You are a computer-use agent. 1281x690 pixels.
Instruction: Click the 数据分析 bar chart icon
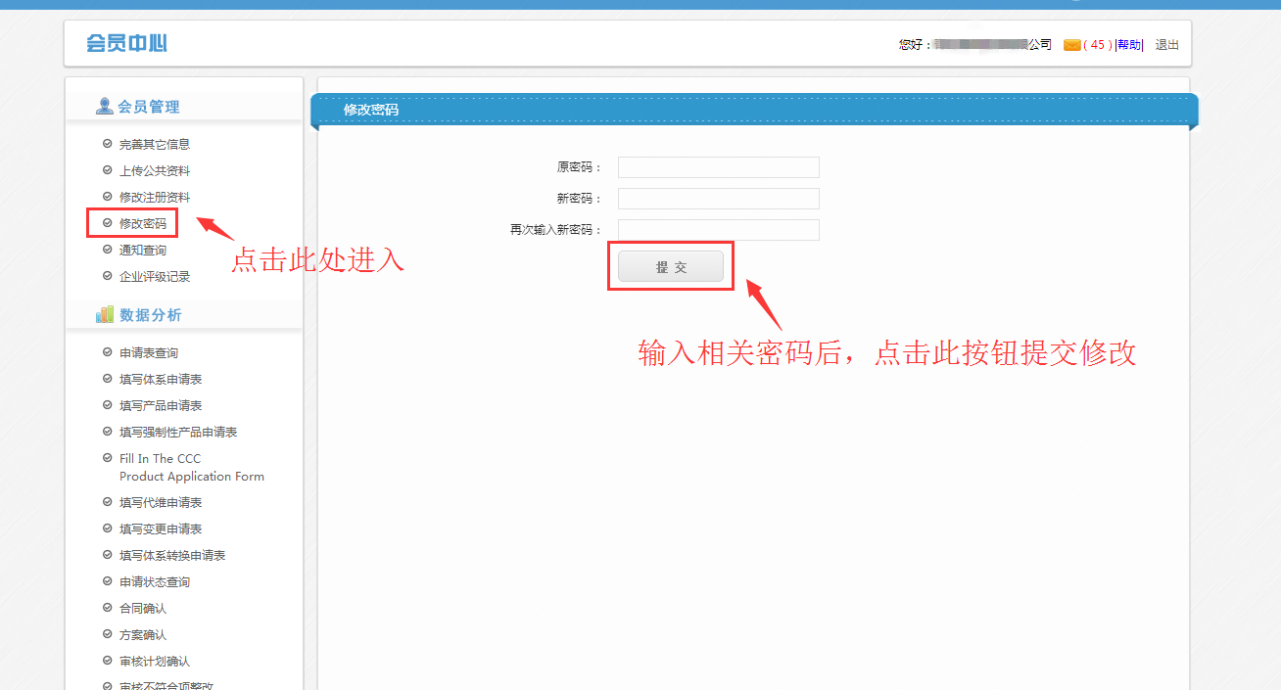click(105, 315)
